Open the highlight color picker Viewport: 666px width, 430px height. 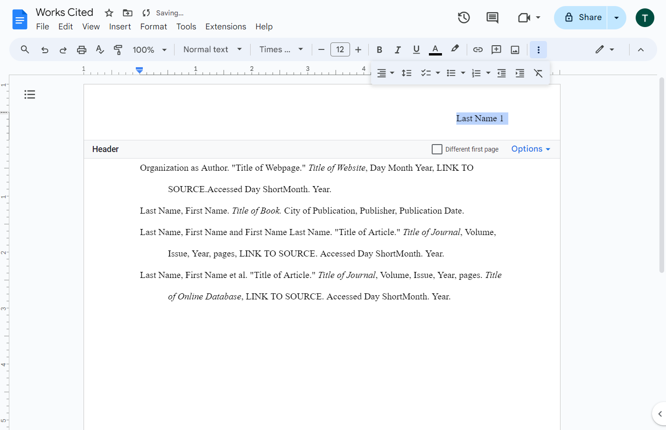[x=455, y=49]
